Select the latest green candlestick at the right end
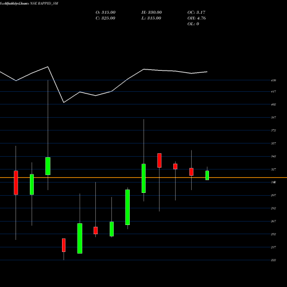Viewport: 287px width, 287px height. (x=207, y=175)
